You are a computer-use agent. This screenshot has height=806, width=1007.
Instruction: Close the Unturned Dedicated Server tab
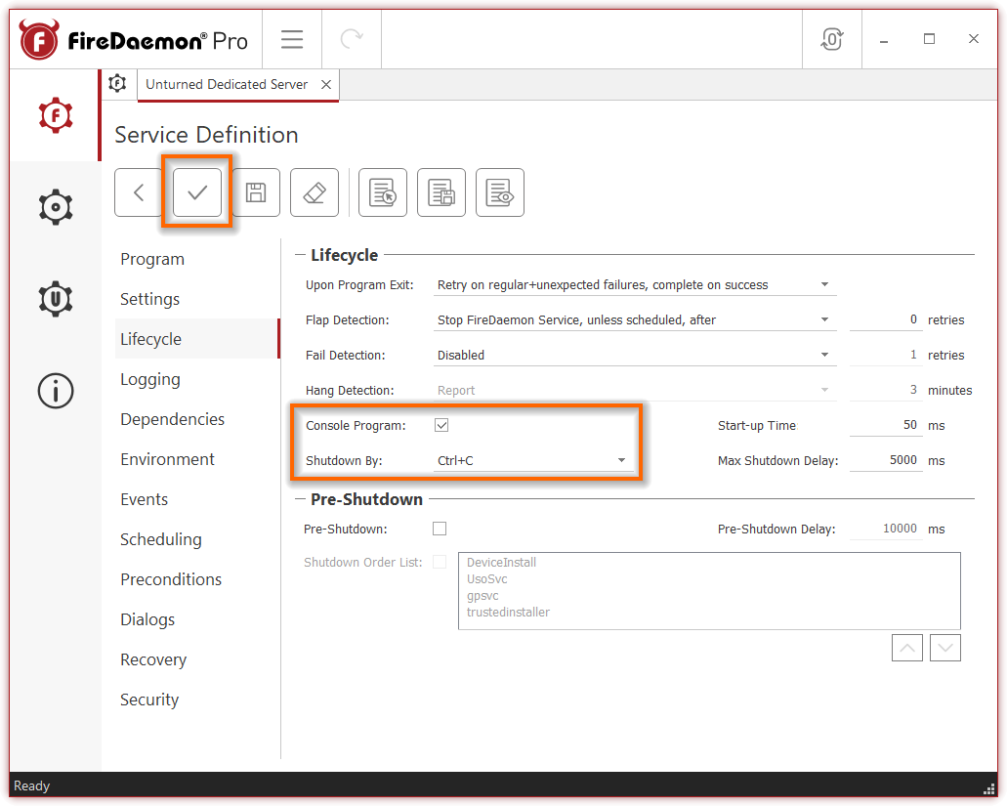coord(326,84)
